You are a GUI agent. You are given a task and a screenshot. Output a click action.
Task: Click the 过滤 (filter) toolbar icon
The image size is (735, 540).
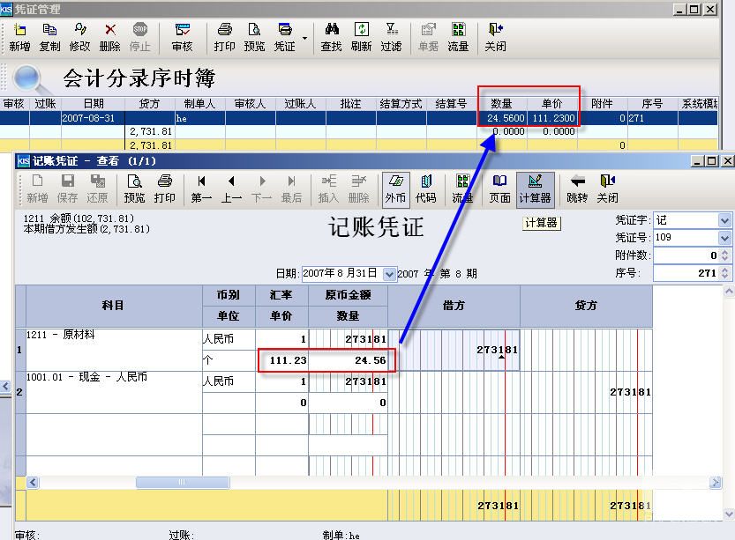click(391, 37)
